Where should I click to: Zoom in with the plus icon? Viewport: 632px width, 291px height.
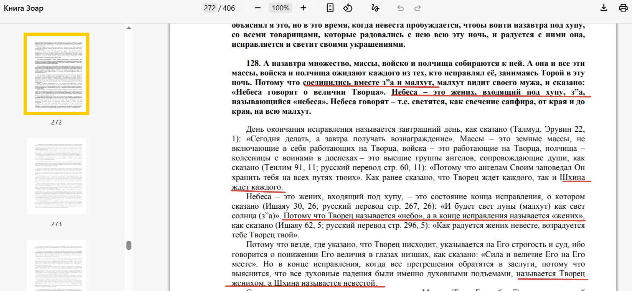tap(303, 8)
